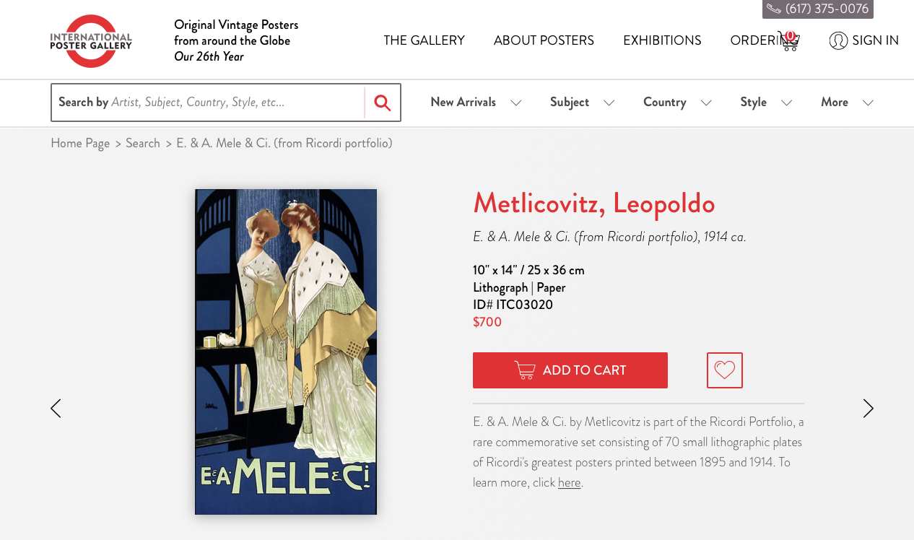Go to previous poster with left arrow
Screen dimensions: 914x540
56,409
